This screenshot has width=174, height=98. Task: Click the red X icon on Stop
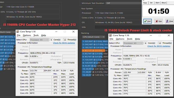[157, 21]
